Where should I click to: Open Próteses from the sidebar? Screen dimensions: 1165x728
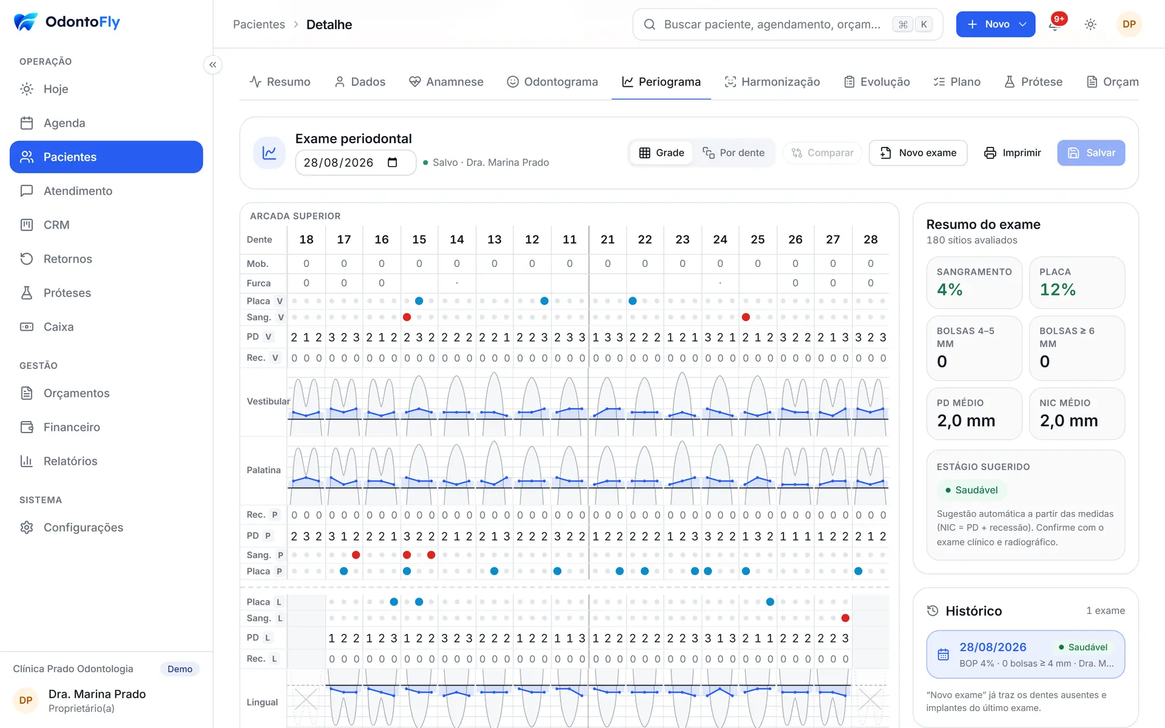(x=106, y=293)
